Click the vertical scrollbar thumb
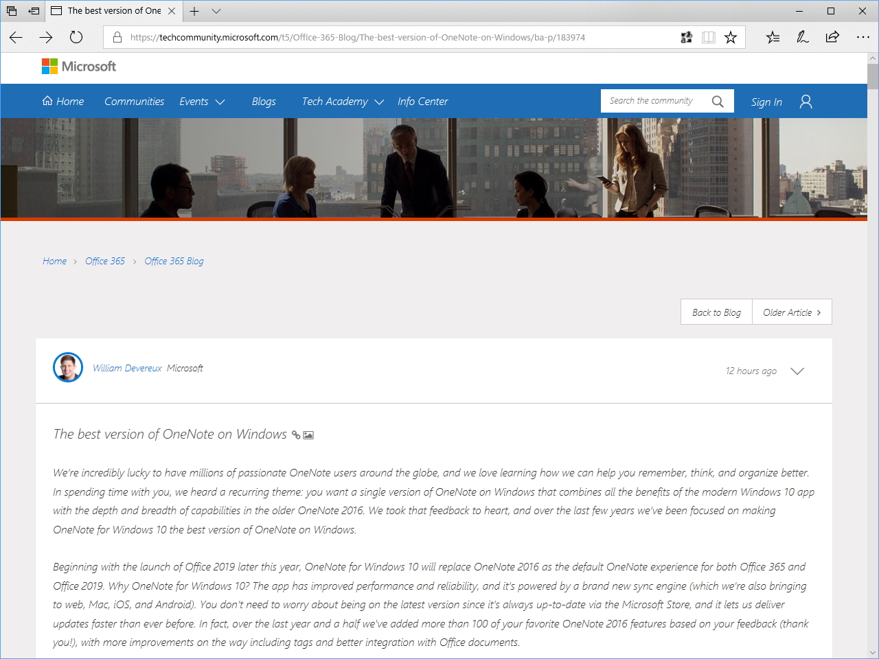Image resolution: width=879 pixels, height=659 pixels. [x=873, y=77]
